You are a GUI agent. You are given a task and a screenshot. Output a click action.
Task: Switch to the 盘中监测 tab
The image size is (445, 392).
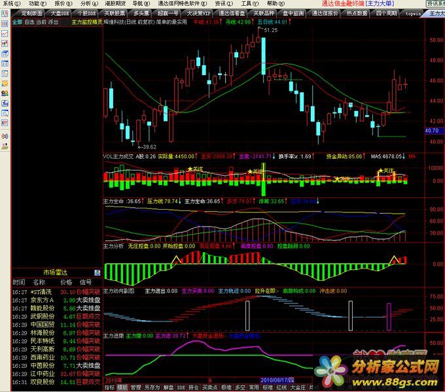tap(293, 13)
